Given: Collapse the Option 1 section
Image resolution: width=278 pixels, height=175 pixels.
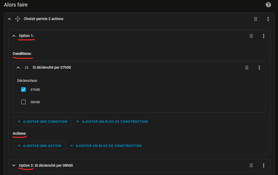Looking at the screenshot, I should tap(14, 36).
